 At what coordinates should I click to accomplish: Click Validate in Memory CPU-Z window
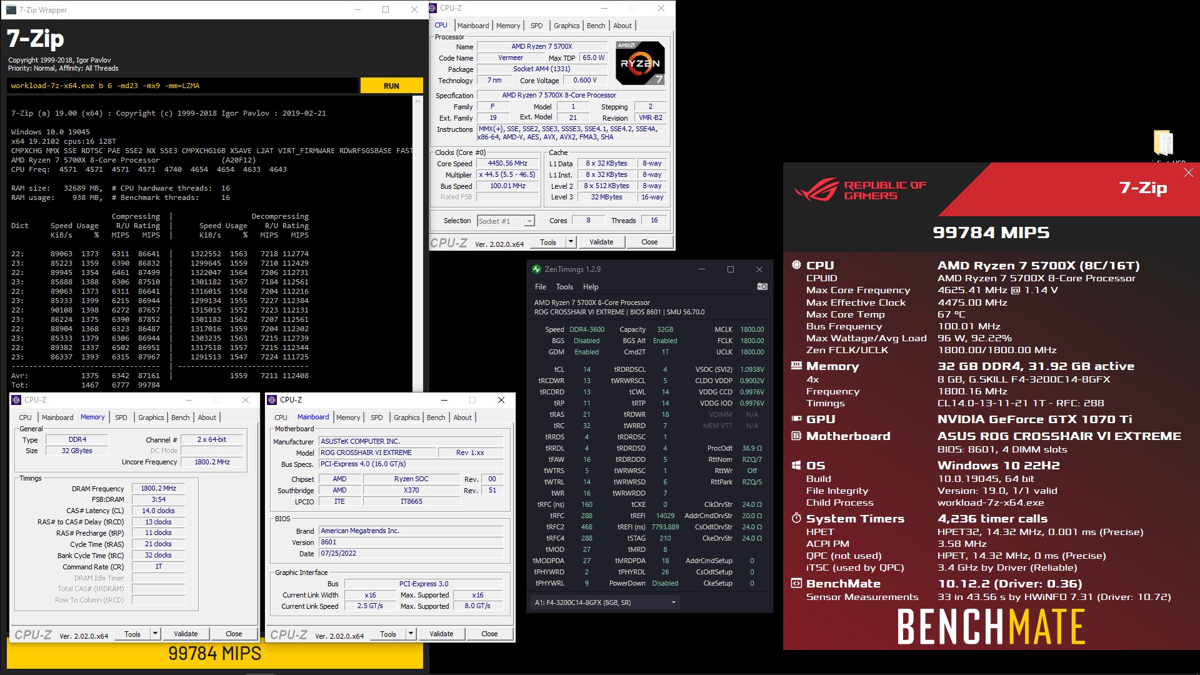186,634
